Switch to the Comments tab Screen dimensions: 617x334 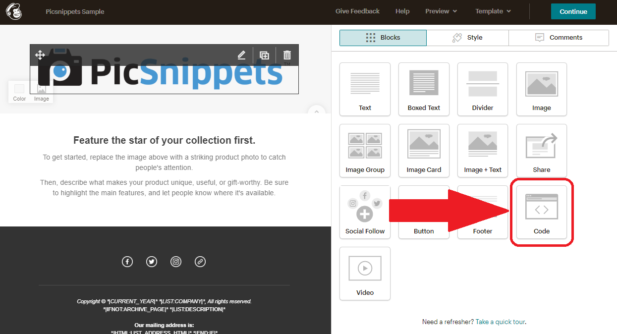click(x=559, y=38)
